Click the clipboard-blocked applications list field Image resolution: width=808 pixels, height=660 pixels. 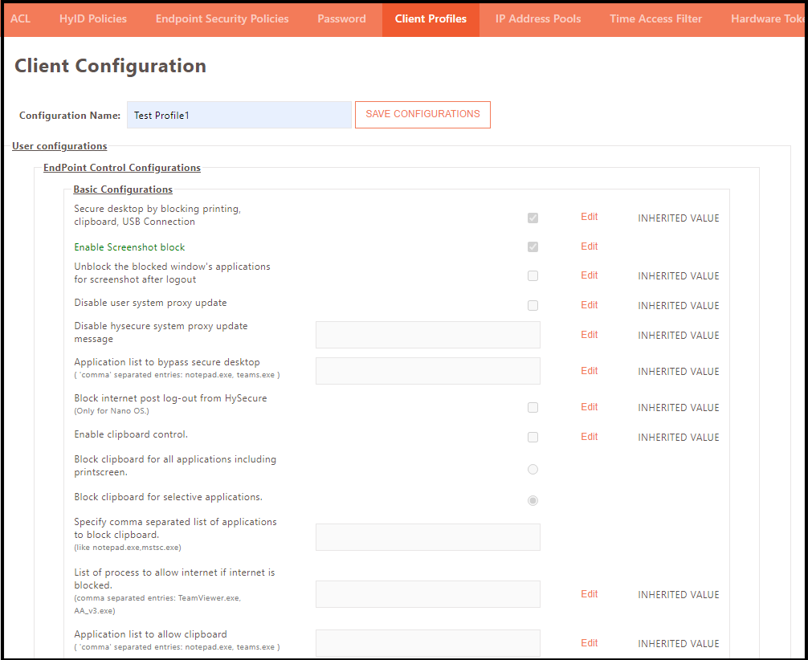tap(427, 536)
